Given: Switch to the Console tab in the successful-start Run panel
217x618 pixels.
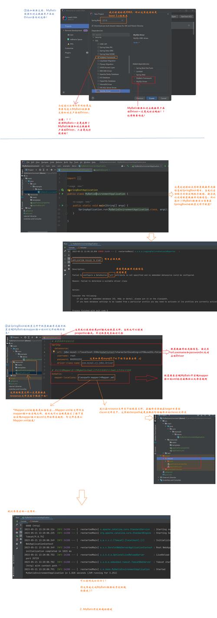Looking at the screenshot, I should coord(23,522).
